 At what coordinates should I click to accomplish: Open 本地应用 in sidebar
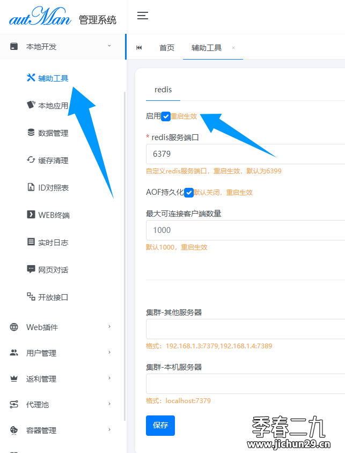54,106
